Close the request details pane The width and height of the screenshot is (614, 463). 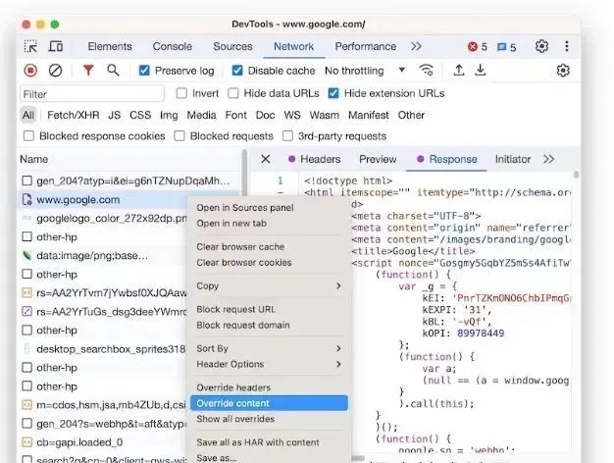[266, 159]
